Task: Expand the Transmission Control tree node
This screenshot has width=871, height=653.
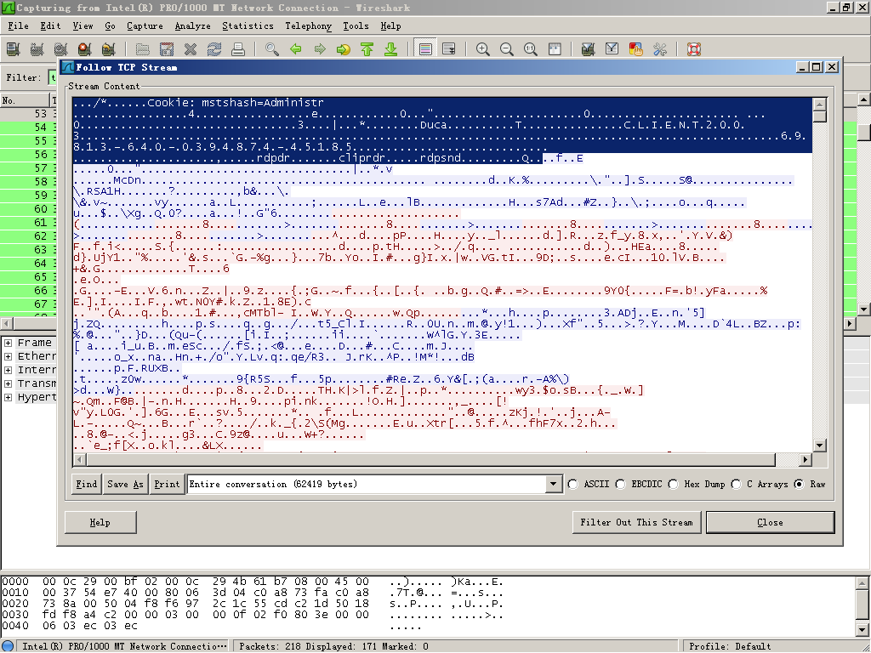Action: click(x=9, y=383)
